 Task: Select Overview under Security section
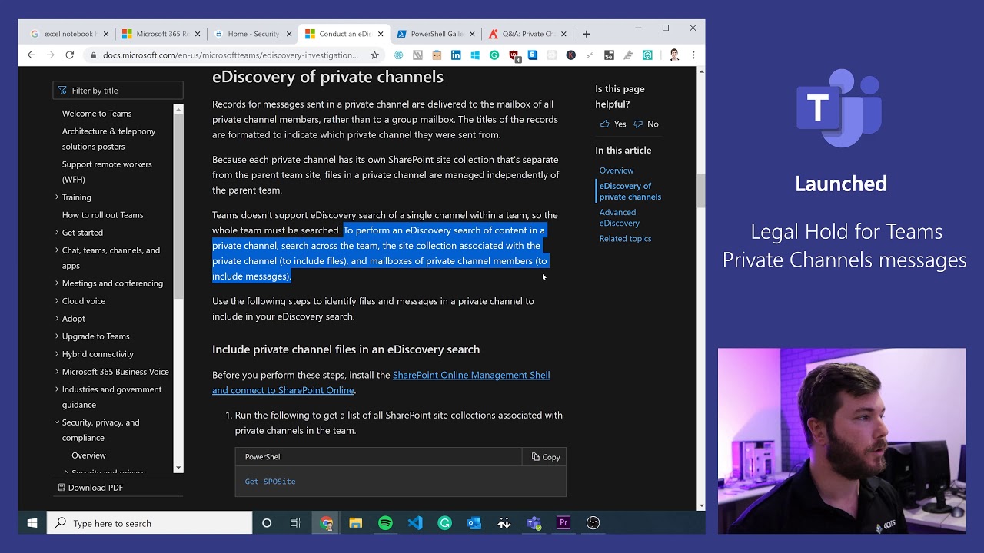[88, 455]
